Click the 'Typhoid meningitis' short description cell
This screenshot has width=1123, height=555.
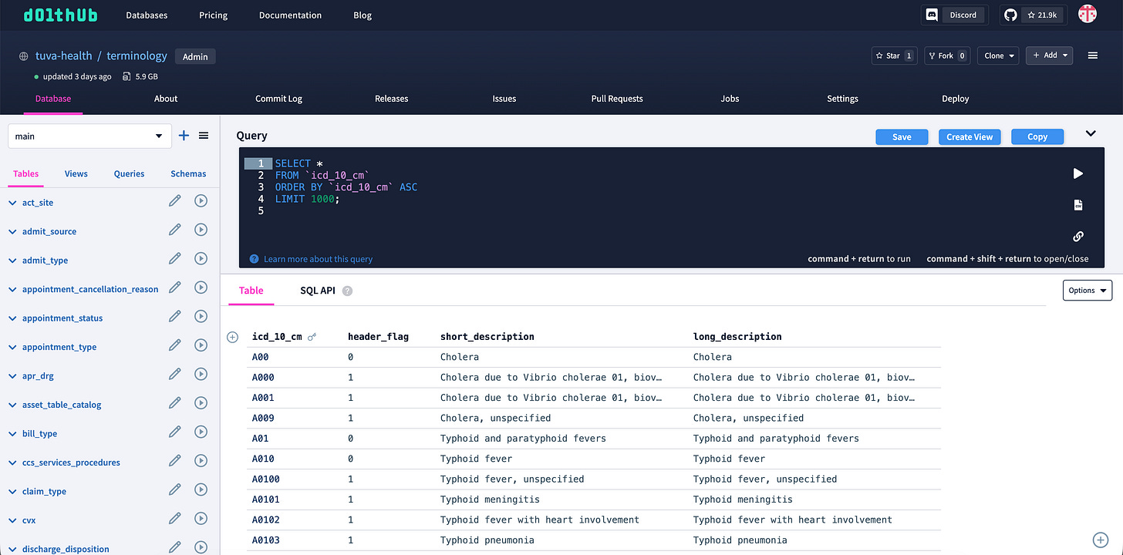coord(490,499)
